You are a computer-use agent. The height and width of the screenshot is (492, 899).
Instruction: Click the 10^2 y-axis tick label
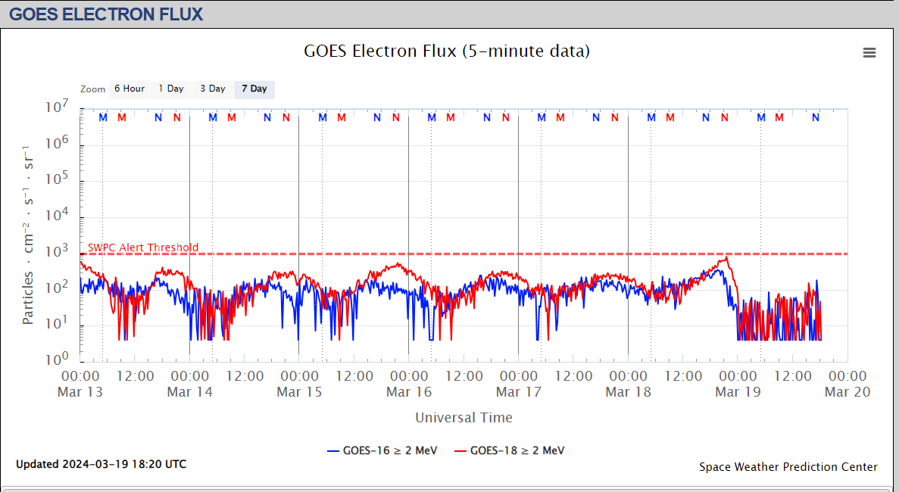pyautogui.click(x=57, y=286)
